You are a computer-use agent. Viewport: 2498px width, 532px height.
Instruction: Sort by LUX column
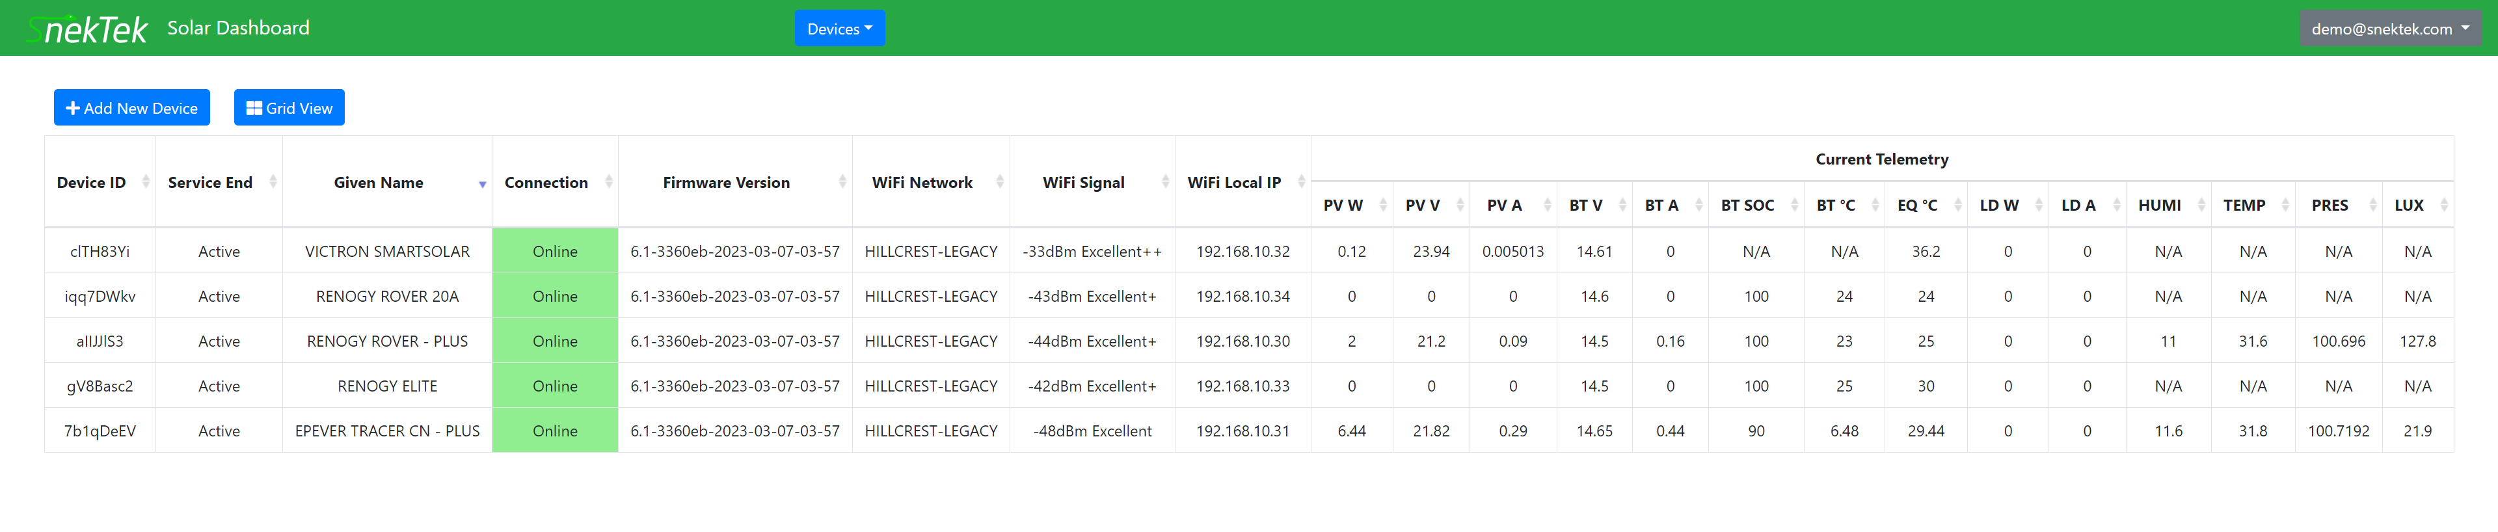tap(2417, 206)
